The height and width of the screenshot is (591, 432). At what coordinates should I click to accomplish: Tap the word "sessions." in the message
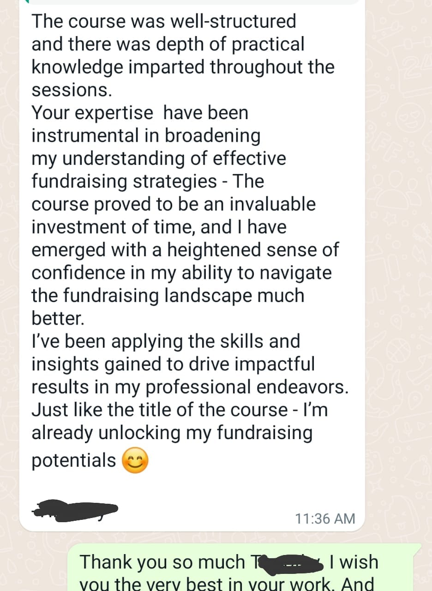click(72, 90)
